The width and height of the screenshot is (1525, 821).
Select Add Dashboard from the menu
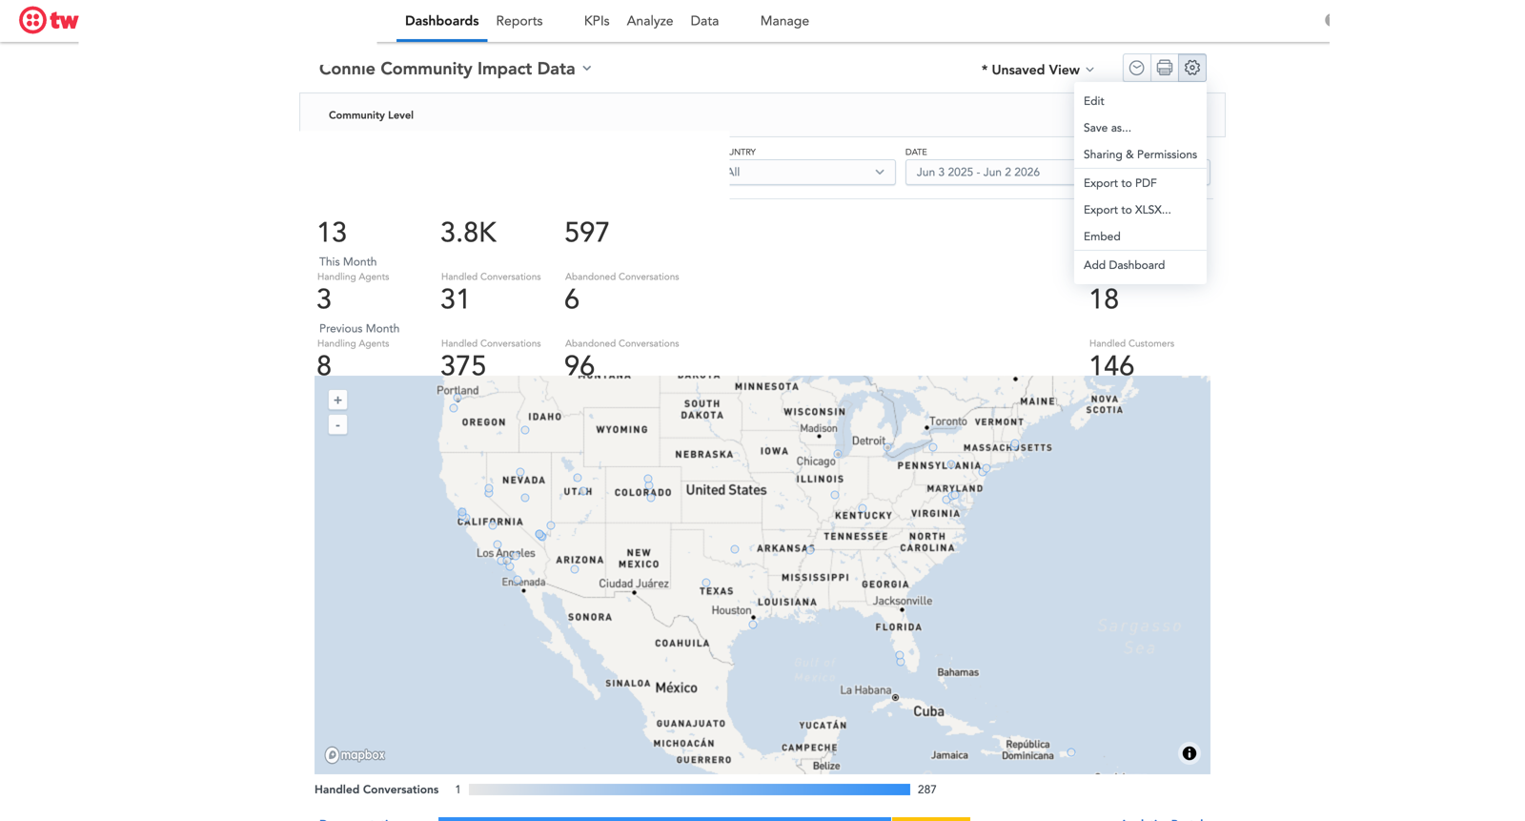point(1140,265)
